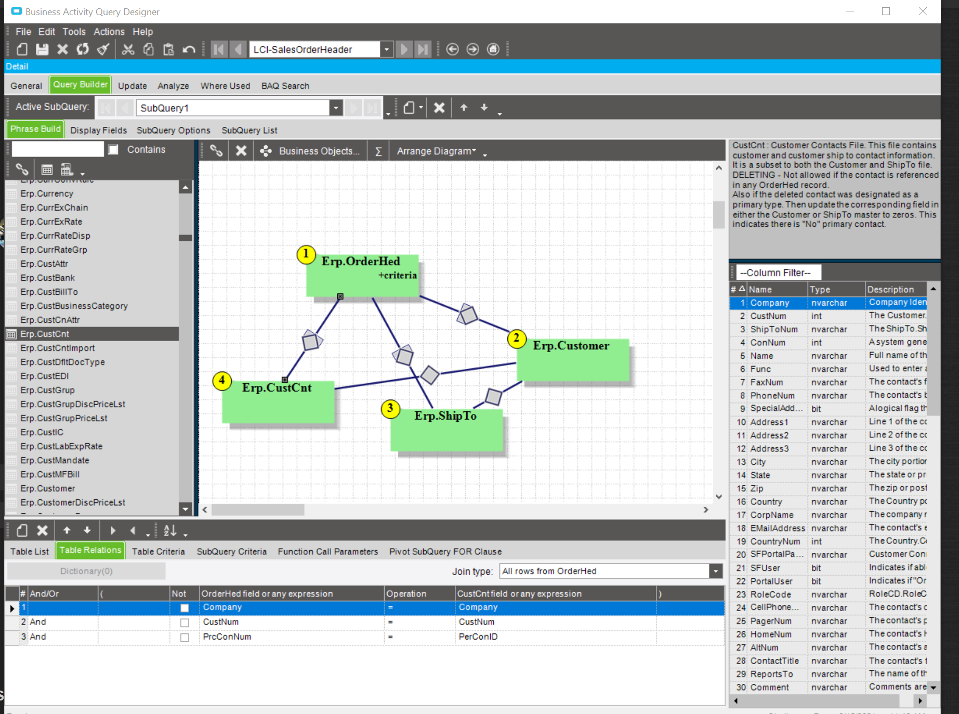
Task: Click table grid icon above table list
Action: coord(47,170)
